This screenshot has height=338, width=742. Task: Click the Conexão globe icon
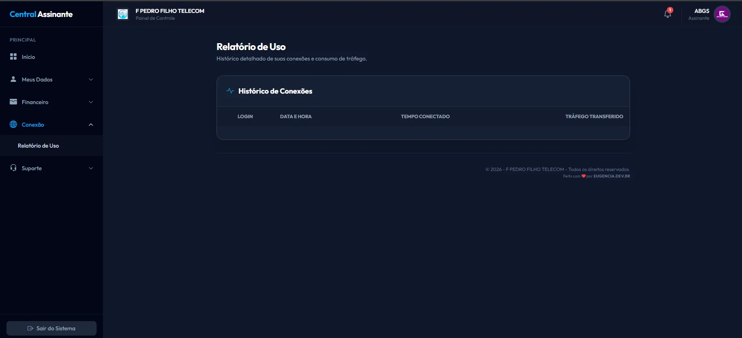(13, 125)
